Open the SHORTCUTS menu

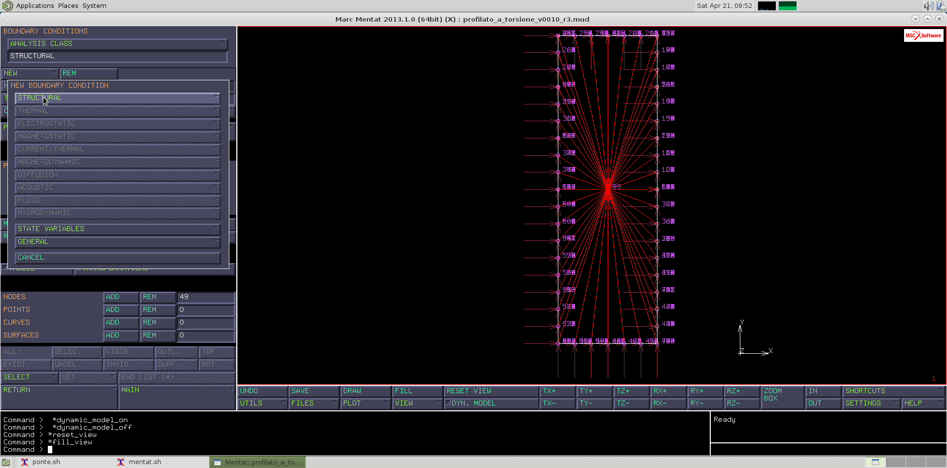[x=894, y=391]
